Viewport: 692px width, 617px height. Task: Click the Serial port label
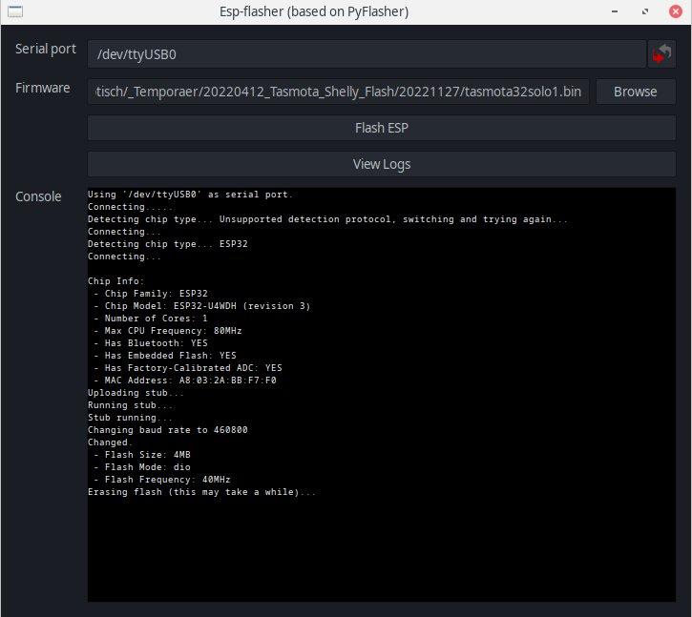click(46, 49)
